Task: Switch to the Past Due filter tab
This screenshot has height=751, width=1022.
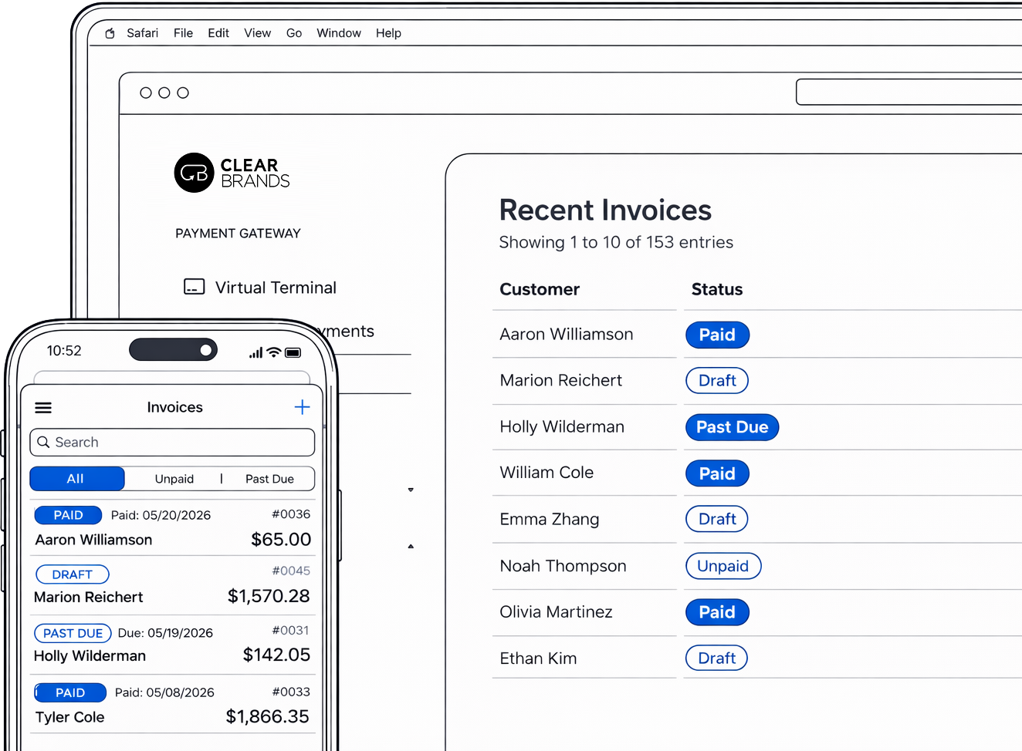Action: pos(269,479)
